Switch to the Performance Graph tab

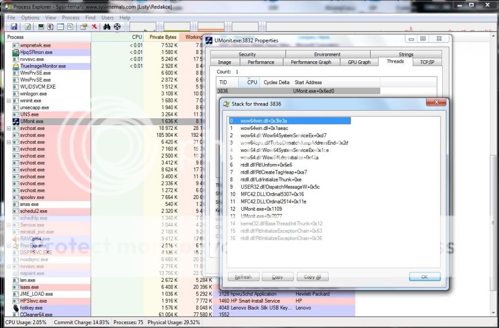pyautogui.click(x=311, y=62)
